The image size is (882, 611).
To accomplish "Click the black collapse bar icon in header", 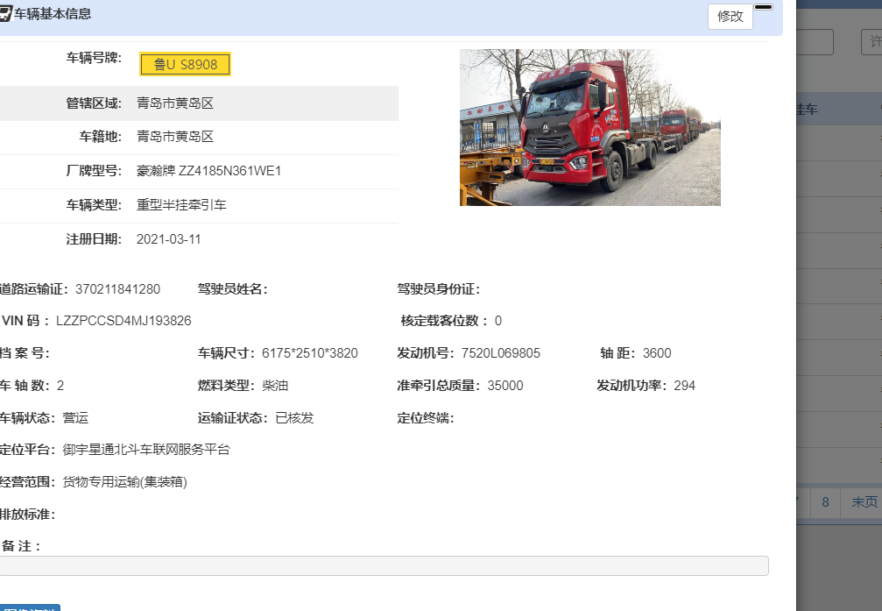I will click(x=763, y=7).
